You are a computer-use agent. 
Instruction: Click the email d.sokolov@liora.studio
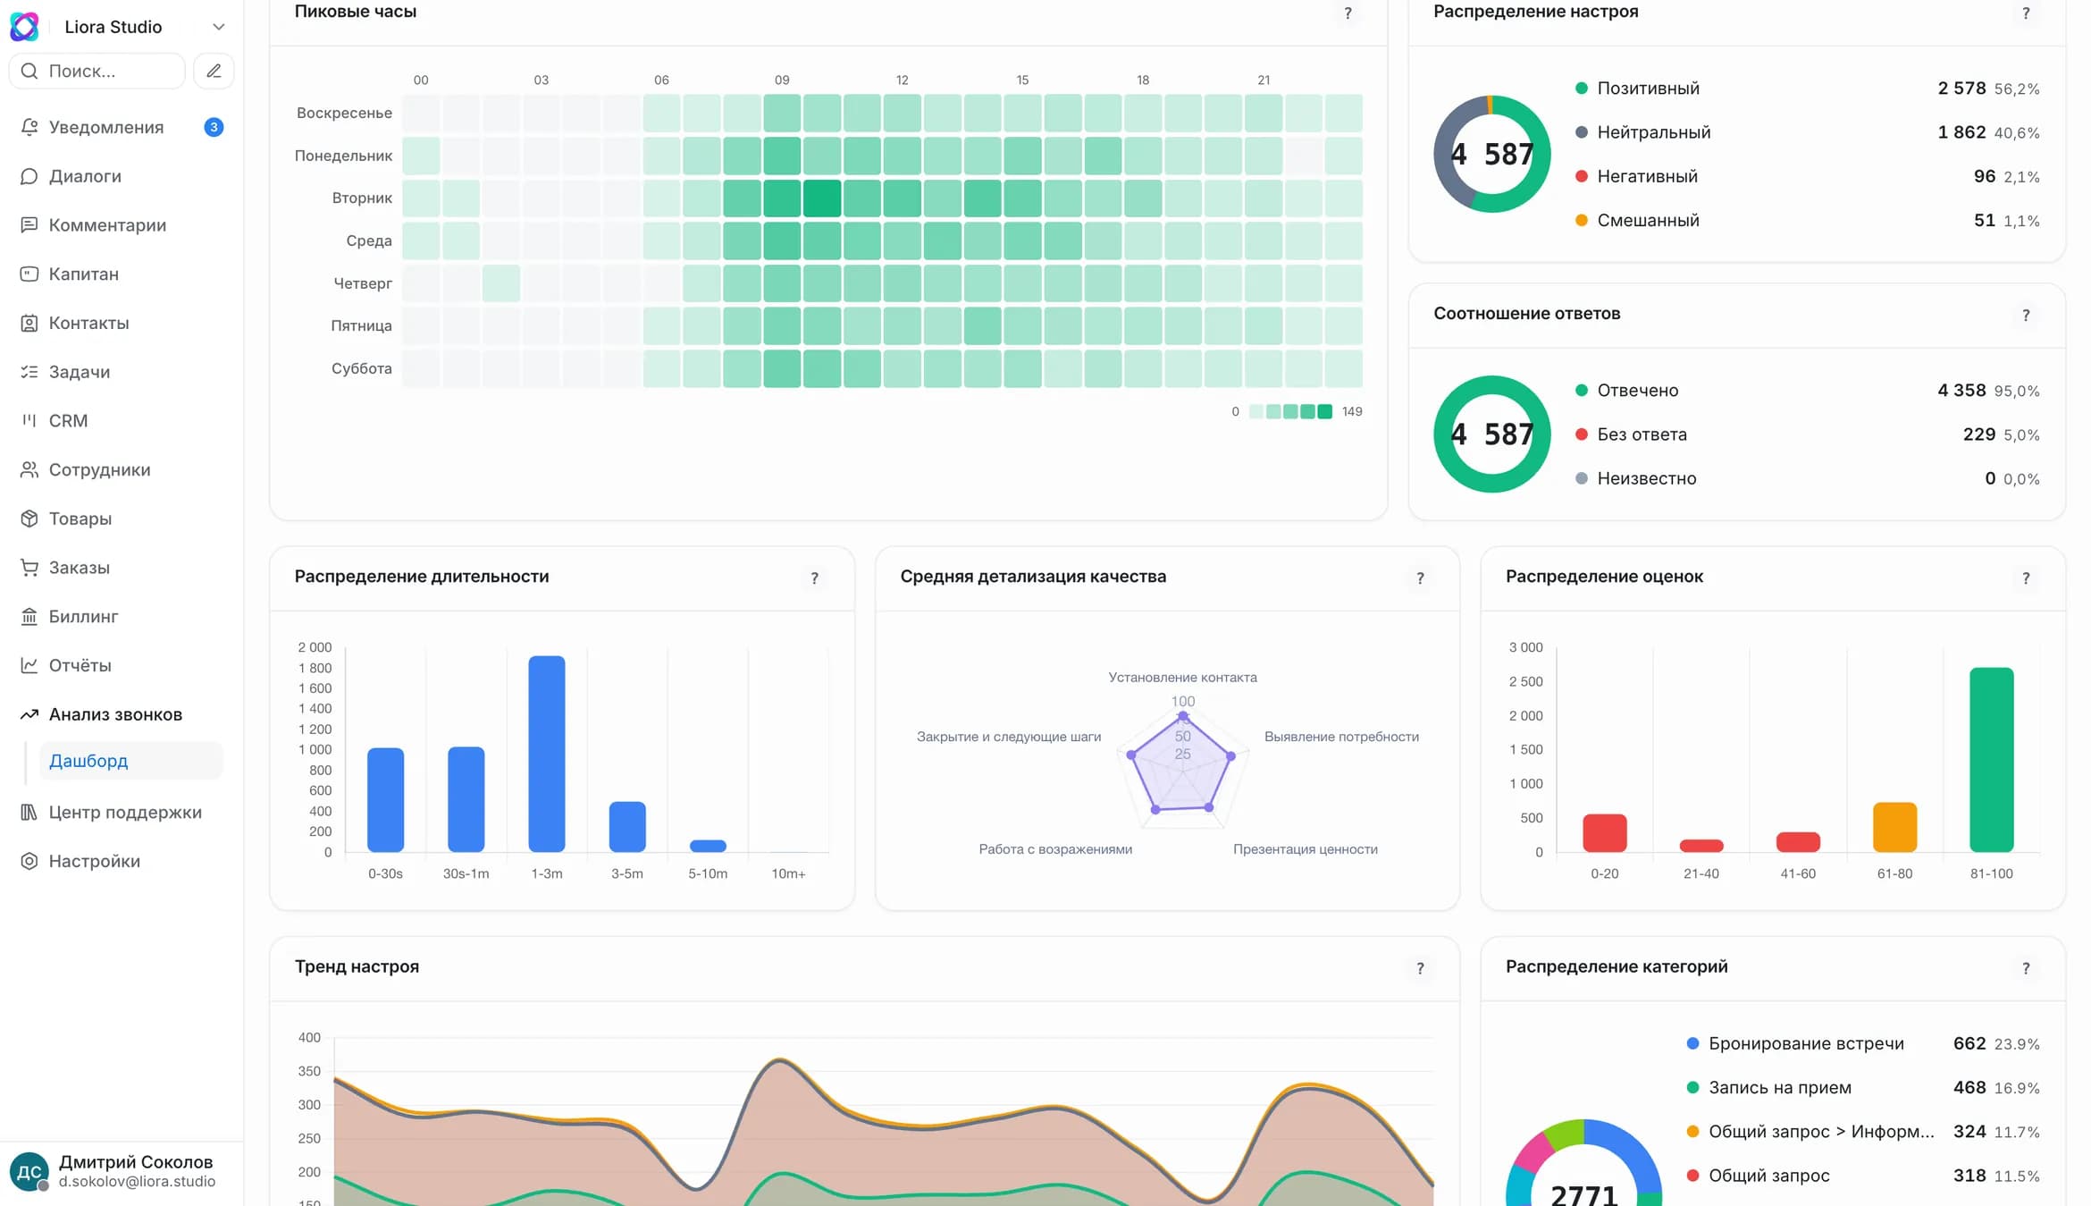click(x=138, y=1182)
